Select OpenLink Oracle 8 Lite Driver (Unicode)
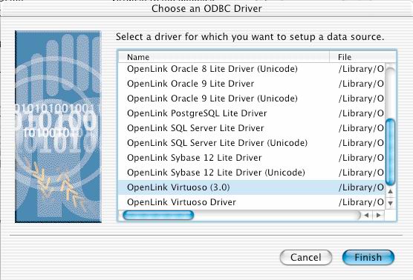413x280 pixels. tap(252, 69)
